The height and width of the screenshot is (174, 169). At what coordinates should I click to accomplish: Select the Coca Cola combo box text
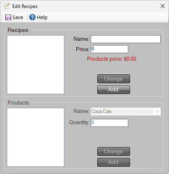[x=101, y=111]
